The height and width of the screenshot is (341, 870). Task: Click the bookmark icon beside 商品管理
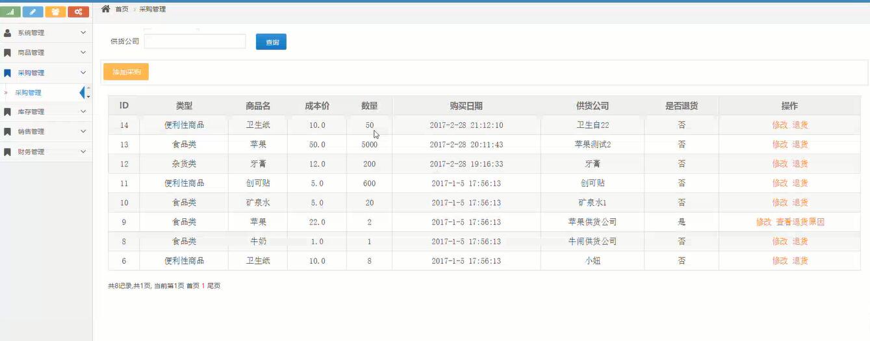[8, 53]
